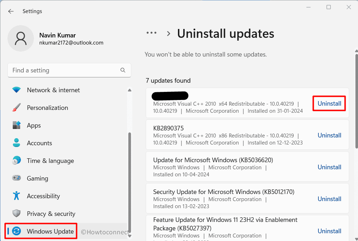Expand breadcrumb ellipsis for previous pages
Screen dimensions: 358x241
coord(151,33)
